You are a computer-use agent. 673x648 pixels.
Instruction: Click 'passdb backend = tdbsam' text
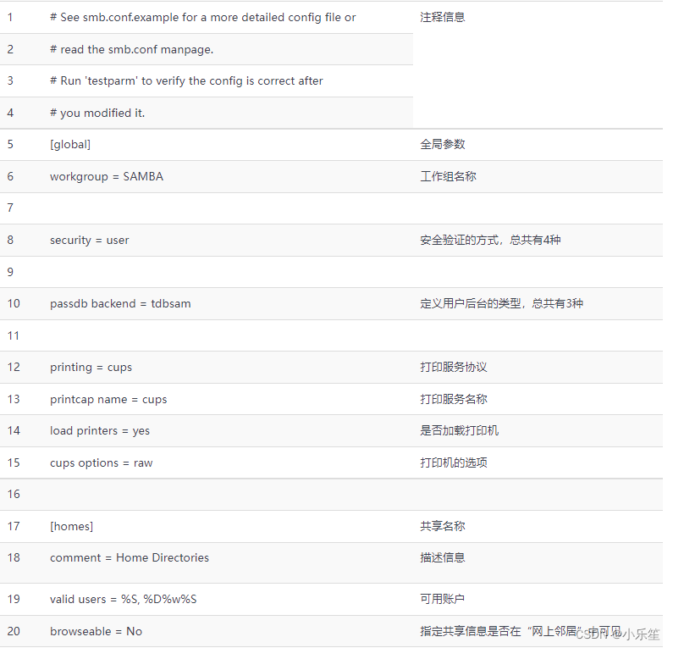coord(120,303)
